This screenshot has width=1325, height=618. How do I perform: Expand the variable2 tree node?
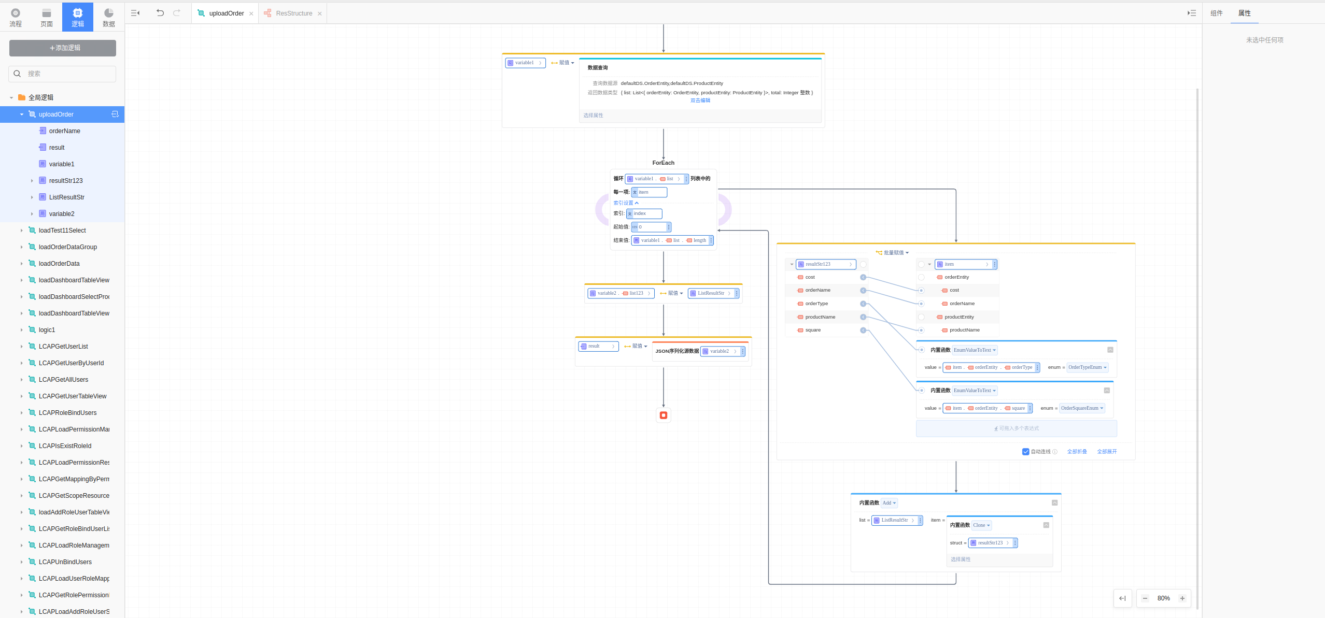pos(32,214)
